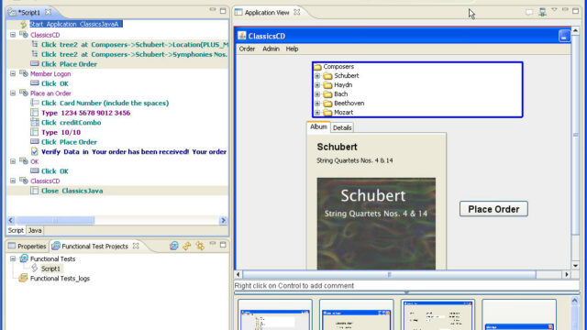
Task: Click the Functional Tests project icon
Action: point(24,258)
